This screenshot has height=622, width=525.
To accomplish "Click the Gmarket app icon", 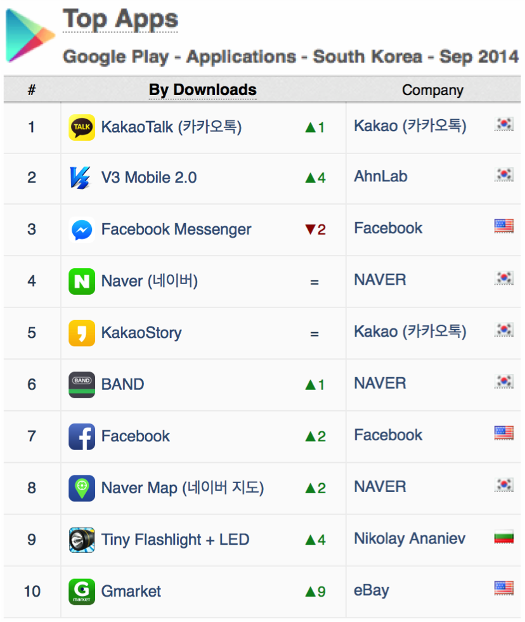I will click(82, 592).
